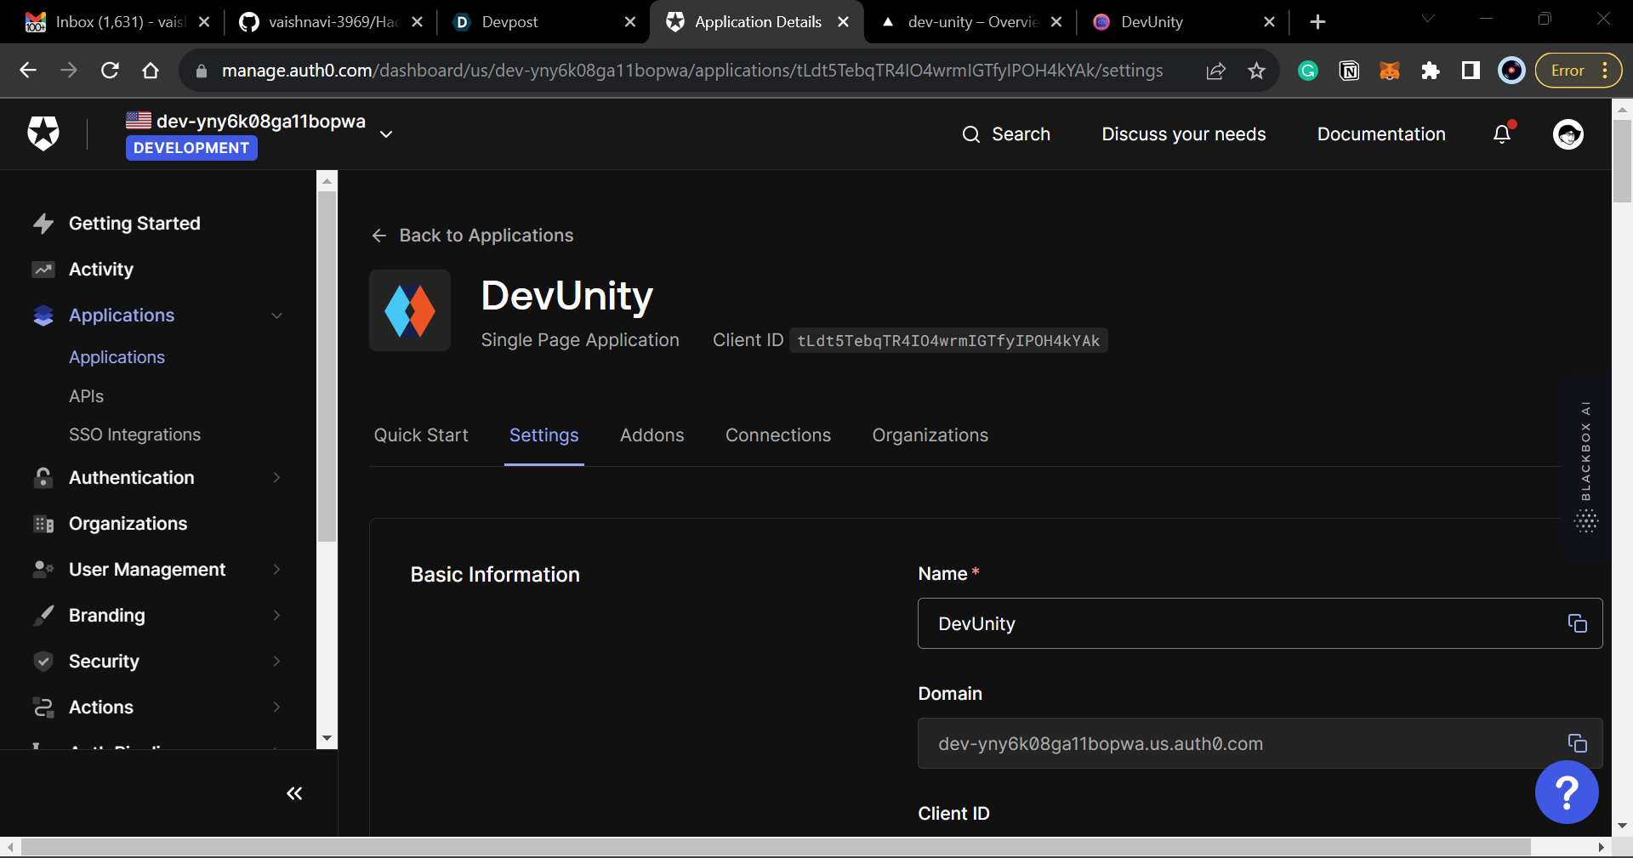Open the help question mark bubble
The image size is (1633, 858).
(x=1567, y=792)
